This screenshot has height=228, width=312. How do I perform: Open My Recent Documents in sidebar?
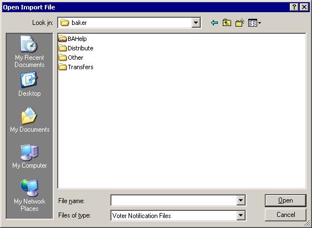pos(29,51)
